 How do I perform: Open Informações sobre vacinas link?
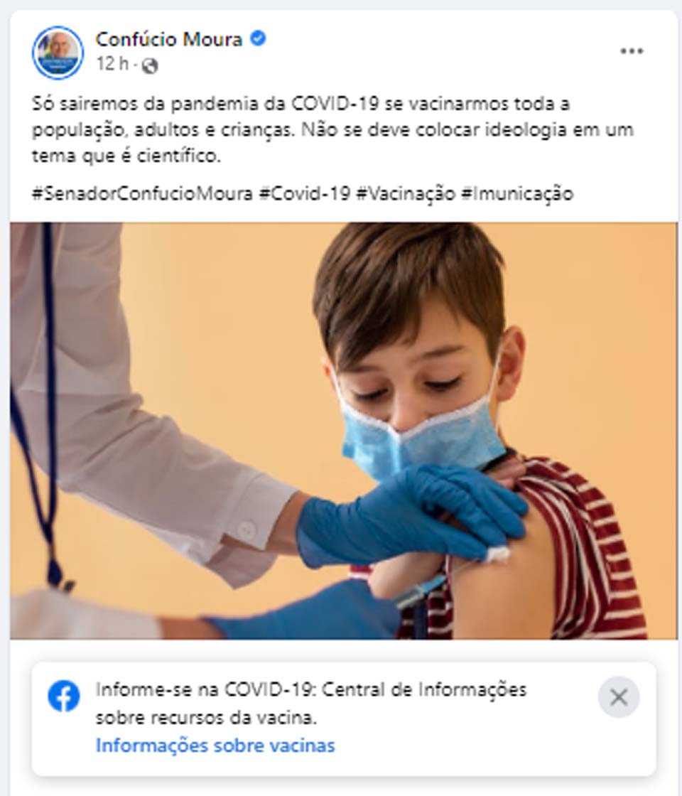(x=215, y=746)
